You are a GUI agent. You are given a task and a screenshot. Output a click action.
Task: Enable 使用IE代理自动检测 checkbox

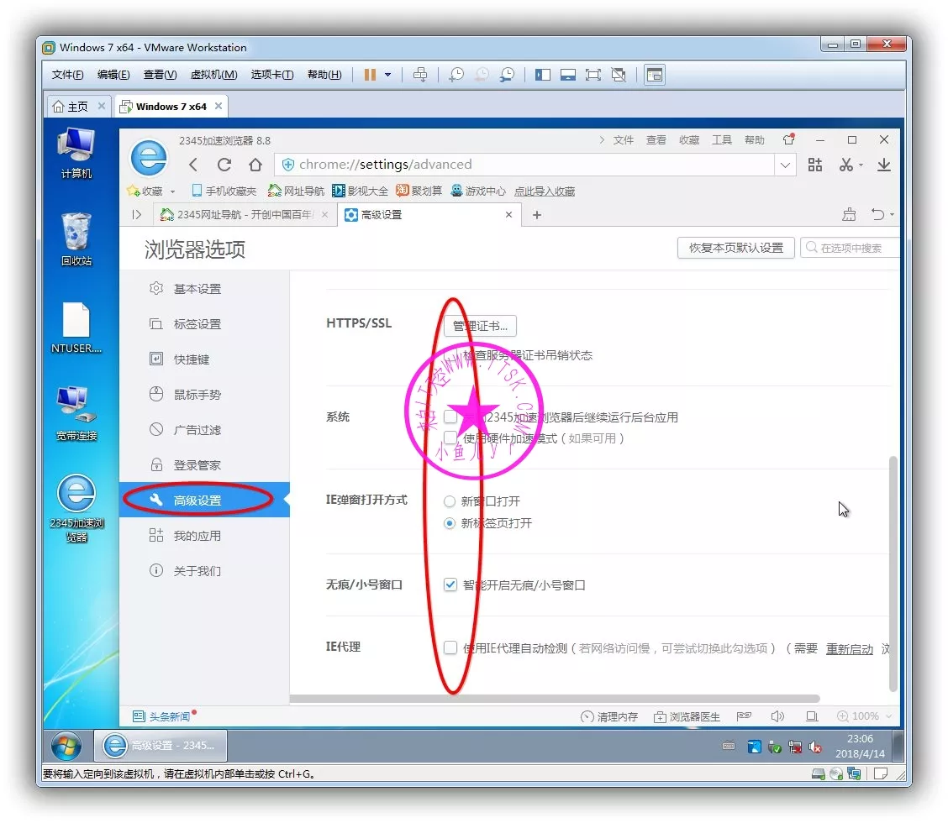click(451, 647)
